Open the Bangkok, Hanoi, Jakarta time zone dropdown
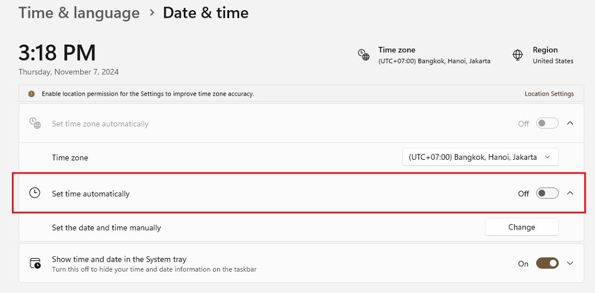Viewport: 595px width, 293px height. [480, 157]
